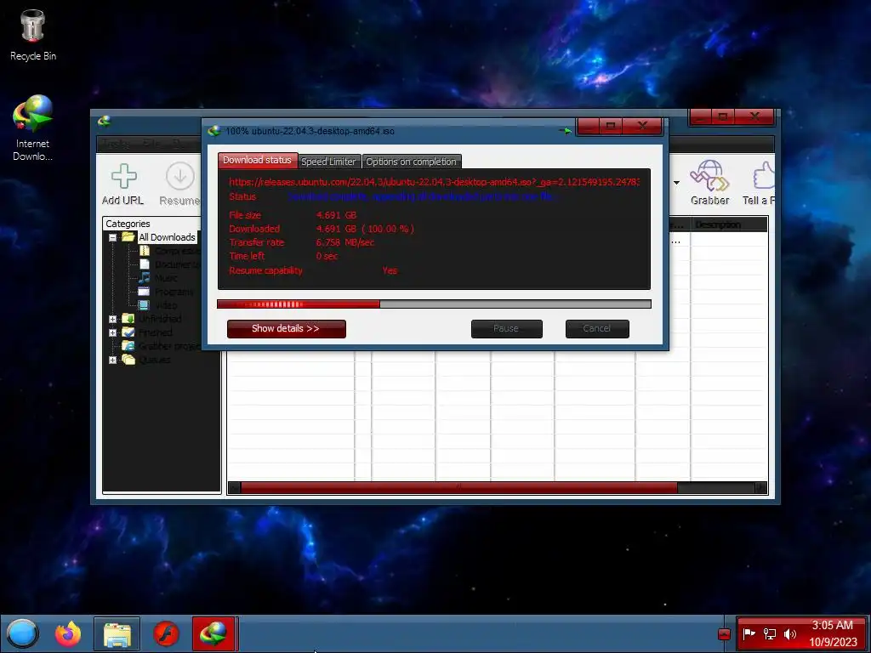
Task: Switch to the Speed Limiter tab
Action: (x=328, y=162)
